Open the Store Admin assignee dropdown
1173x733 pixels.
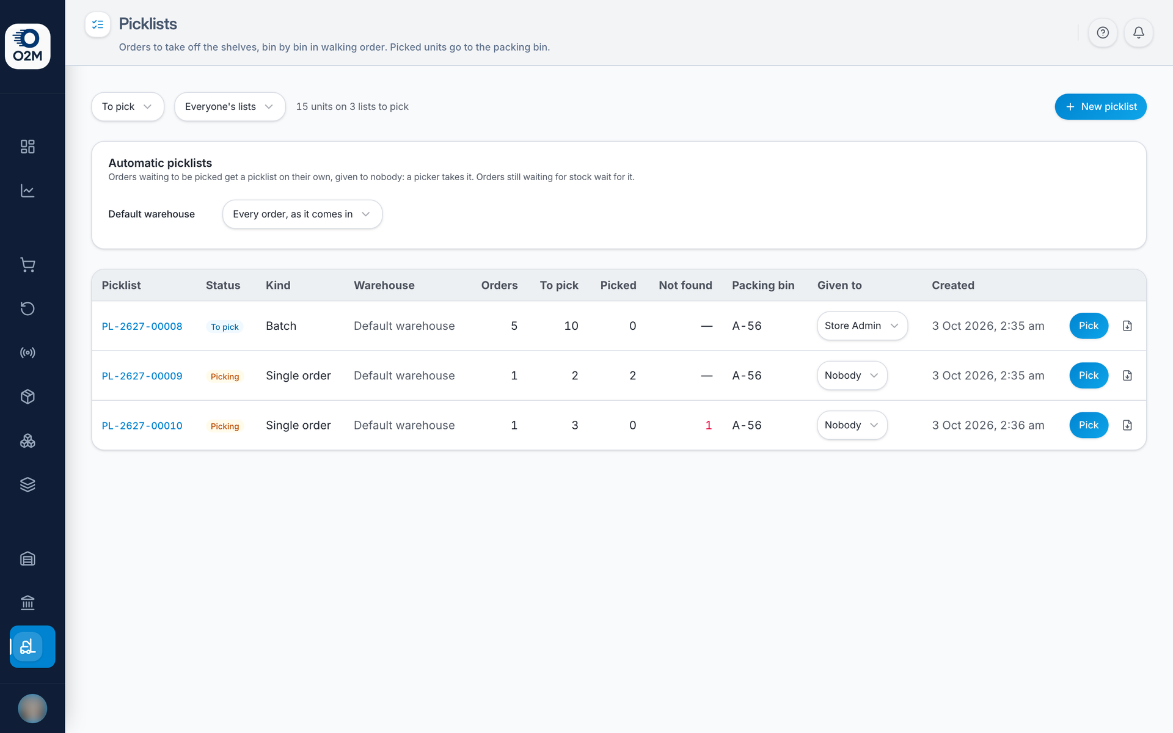point(862,326)
